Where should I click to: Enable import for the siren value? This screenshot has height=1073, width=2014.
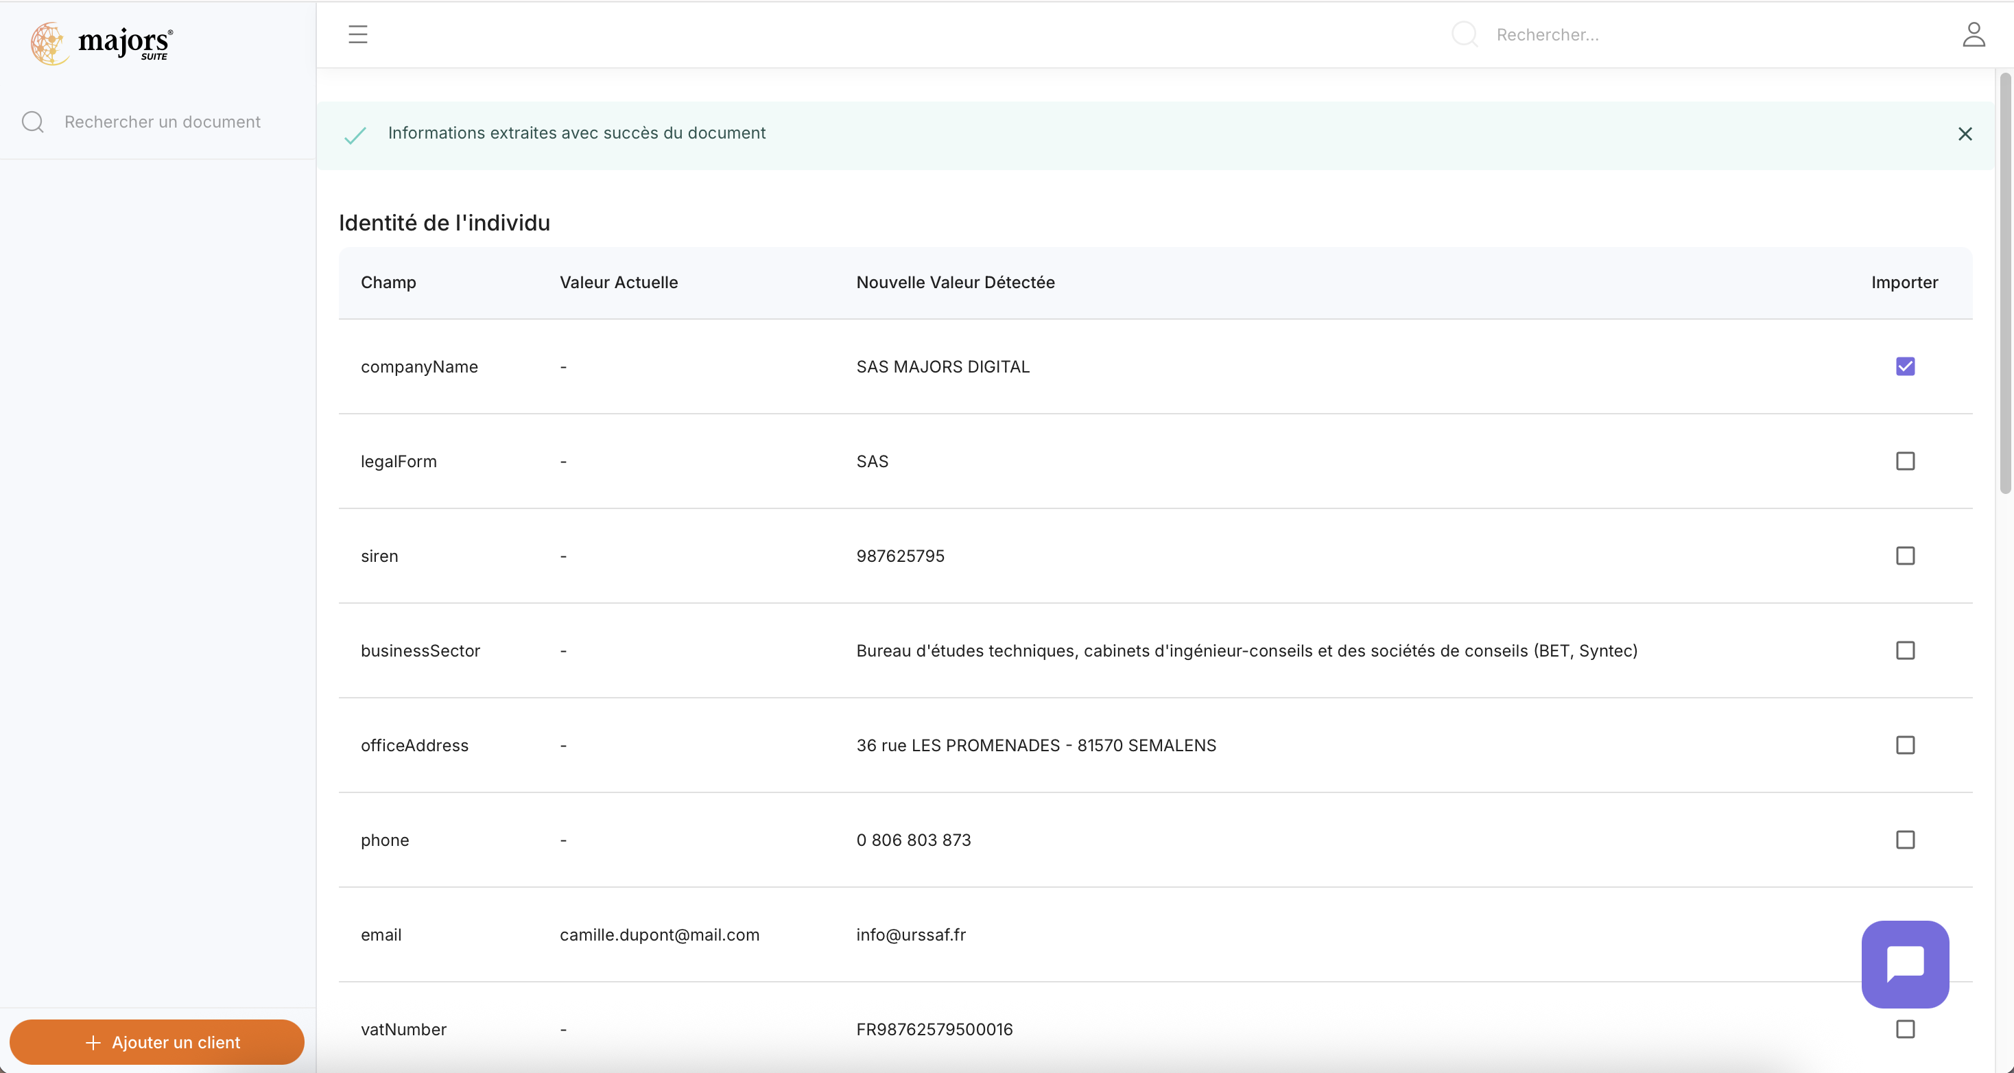pos(1904,555)
